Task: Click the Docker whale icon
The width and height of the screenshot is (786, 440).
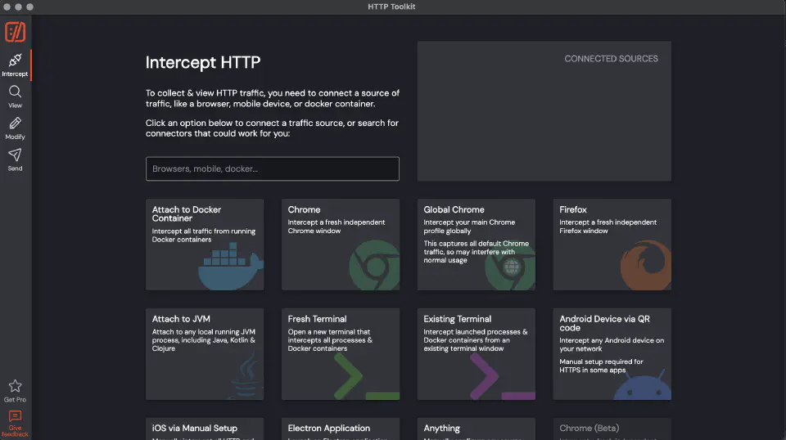Action: [231, 267]
